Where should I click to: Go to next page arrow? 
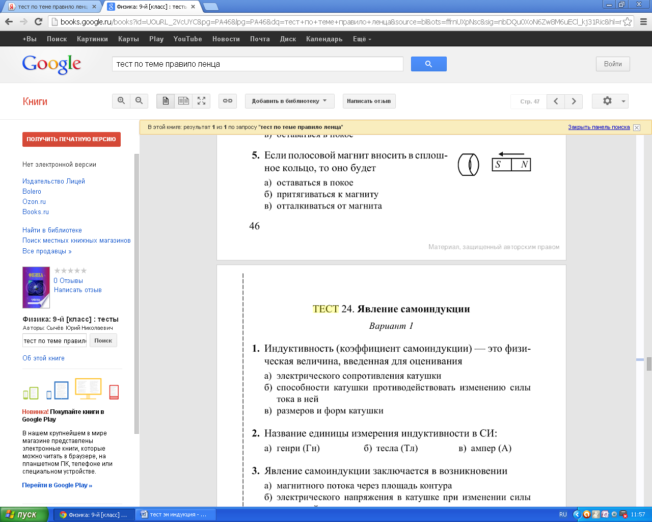(574, 101)
